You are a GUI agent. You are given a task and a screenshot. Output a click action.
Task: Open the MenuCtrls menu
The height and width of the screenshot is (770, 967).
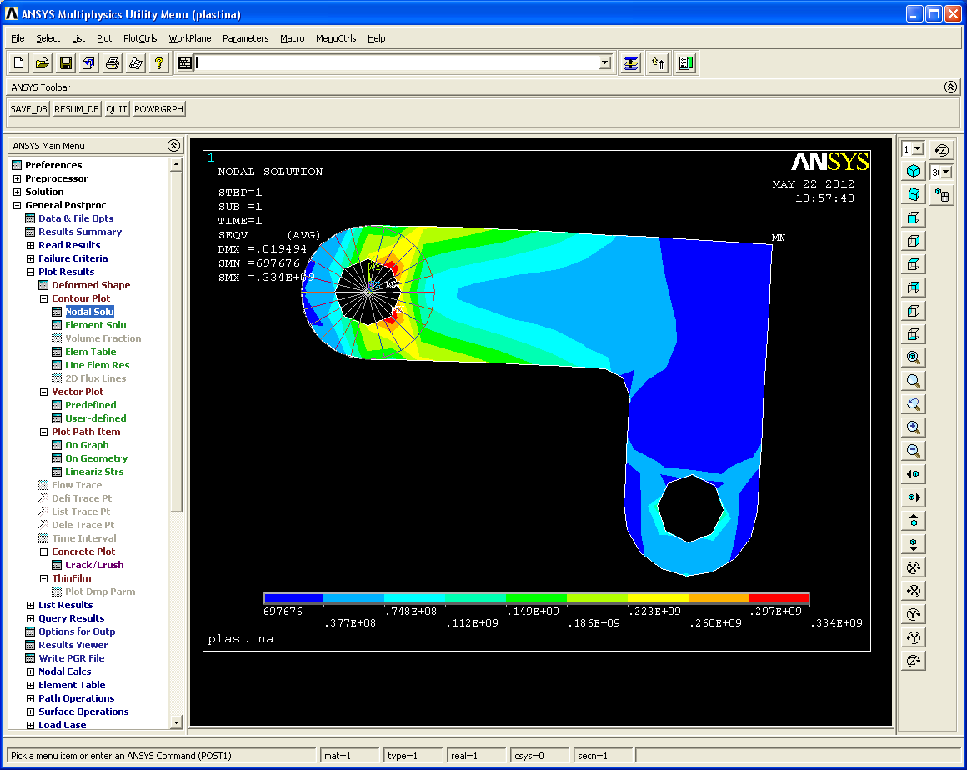coord(336,38)
